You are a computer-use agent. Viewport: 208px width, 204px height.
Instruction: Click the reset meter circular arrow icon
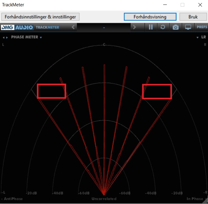[x=163, y=27]
